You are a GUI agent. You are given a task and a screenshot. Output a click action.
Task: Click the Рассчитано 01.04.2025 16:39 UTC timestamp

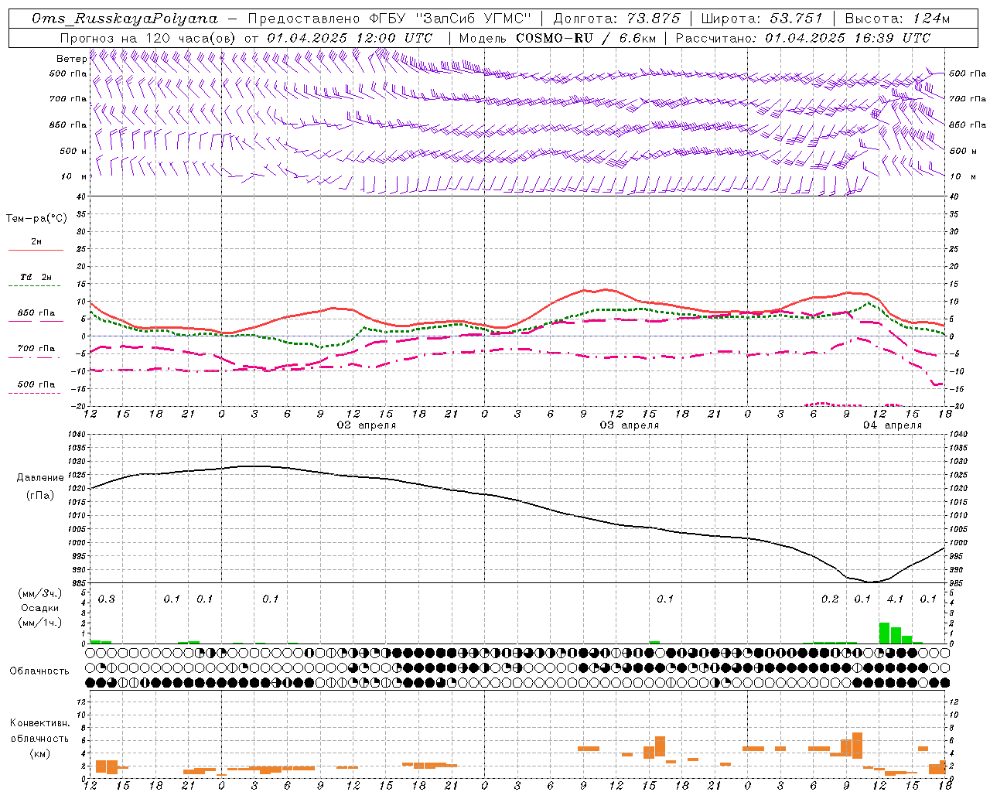[804, 38]
